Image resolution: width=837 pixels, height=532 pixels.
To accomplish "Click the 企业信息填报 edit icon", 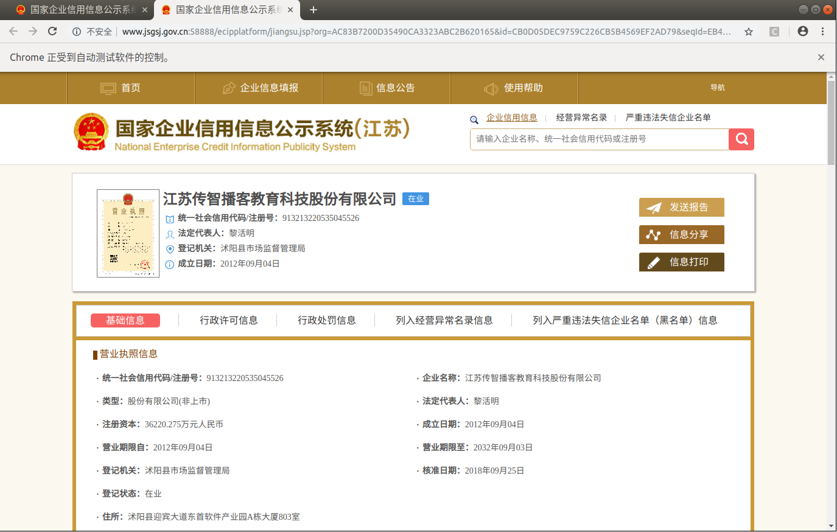I will tap(229, 88).
